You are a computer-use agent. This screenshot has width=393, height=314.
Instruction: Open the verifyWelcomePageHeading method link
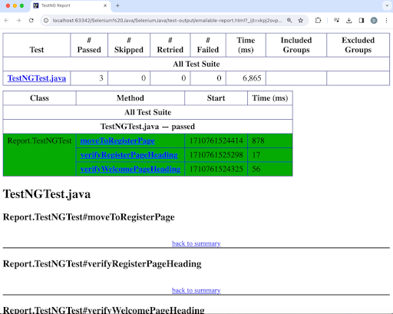click(130, 169)
